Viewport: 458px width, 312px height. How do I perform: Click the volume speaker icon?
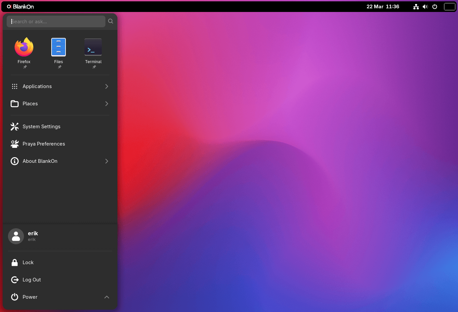[425, 7]
